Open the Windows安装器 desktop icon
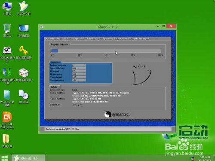The height and width of the screenshot is (161, 215). click(x=7, y=98)
